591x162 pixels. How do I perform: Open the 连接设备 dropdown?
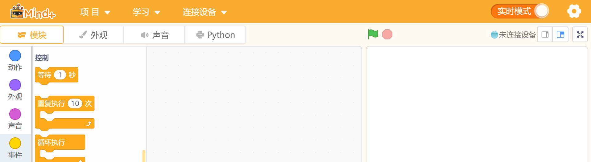[x=205, y=12]
